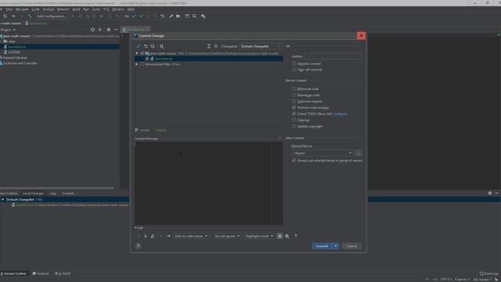Enable Sign-off commit checkbox
Viewport: 501px width, 282px height.
[x=294, y=70]
